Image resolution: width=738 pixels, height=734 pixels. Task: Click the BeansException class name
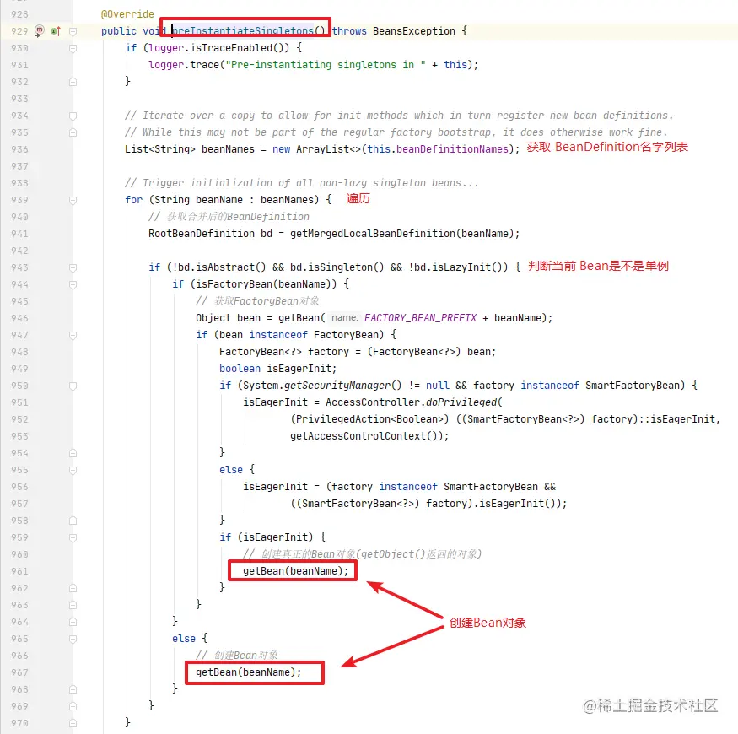click(414, 31)
